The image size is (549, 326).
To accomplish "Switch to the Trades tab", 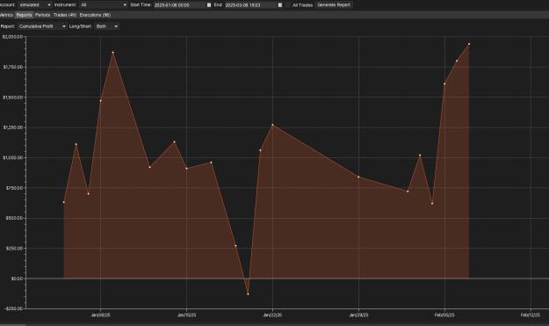I will (x=65, y=15).
